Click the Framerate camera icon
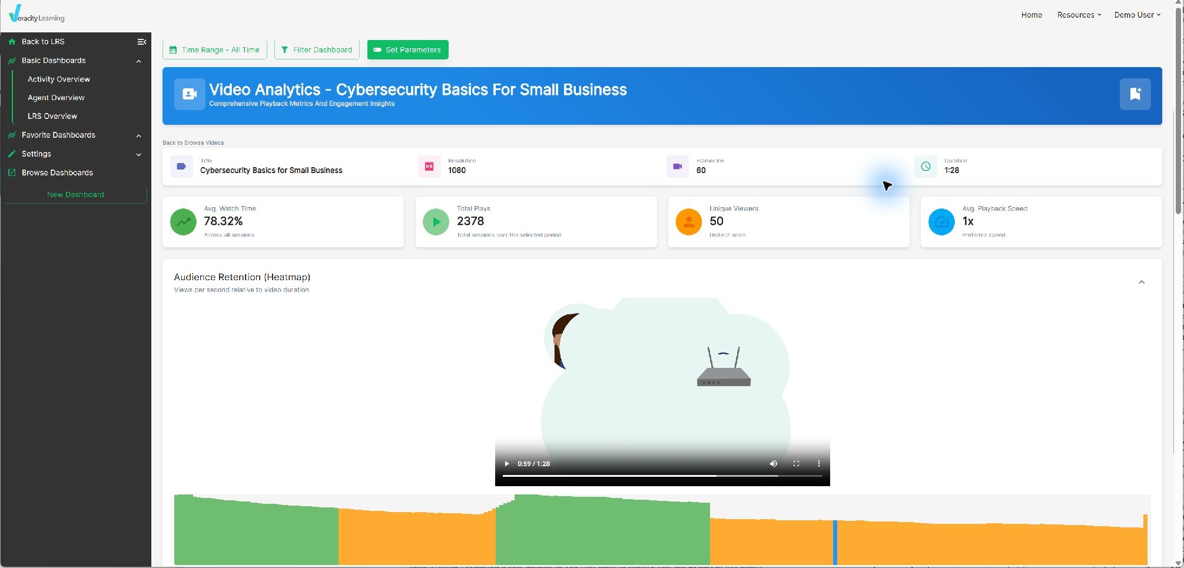 point(678,167)
